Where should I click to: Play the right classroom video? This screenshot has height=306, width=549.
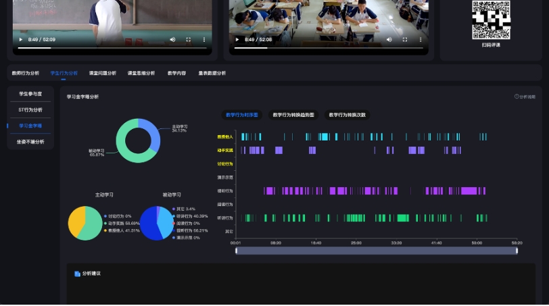coord(237,40)
